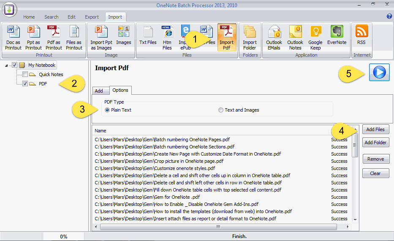Click the Quick Notes section icon
This screenshot has height=241, width=394.
click(33, 74)
